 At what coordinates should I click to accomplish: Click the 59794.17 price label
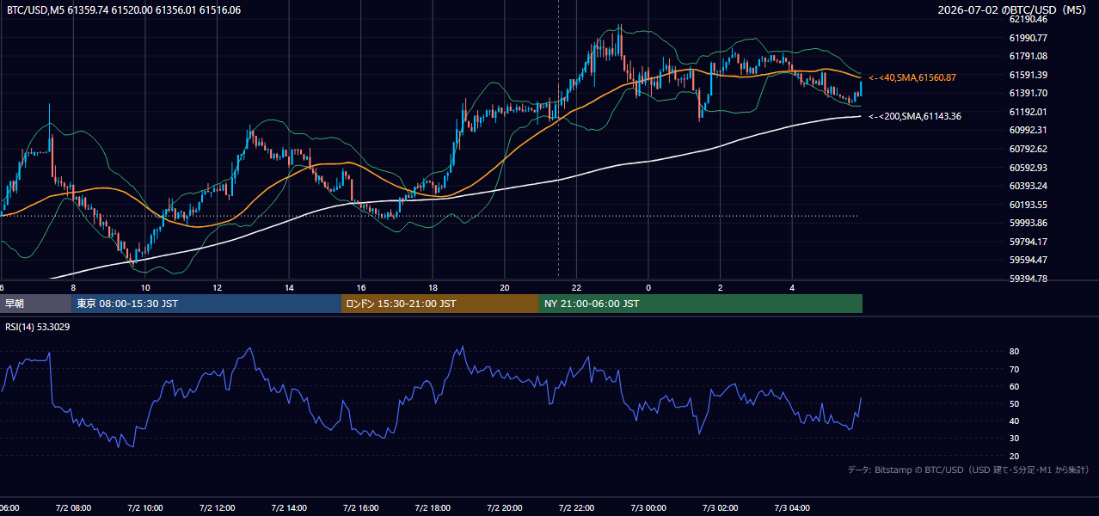click(1028, 242)
